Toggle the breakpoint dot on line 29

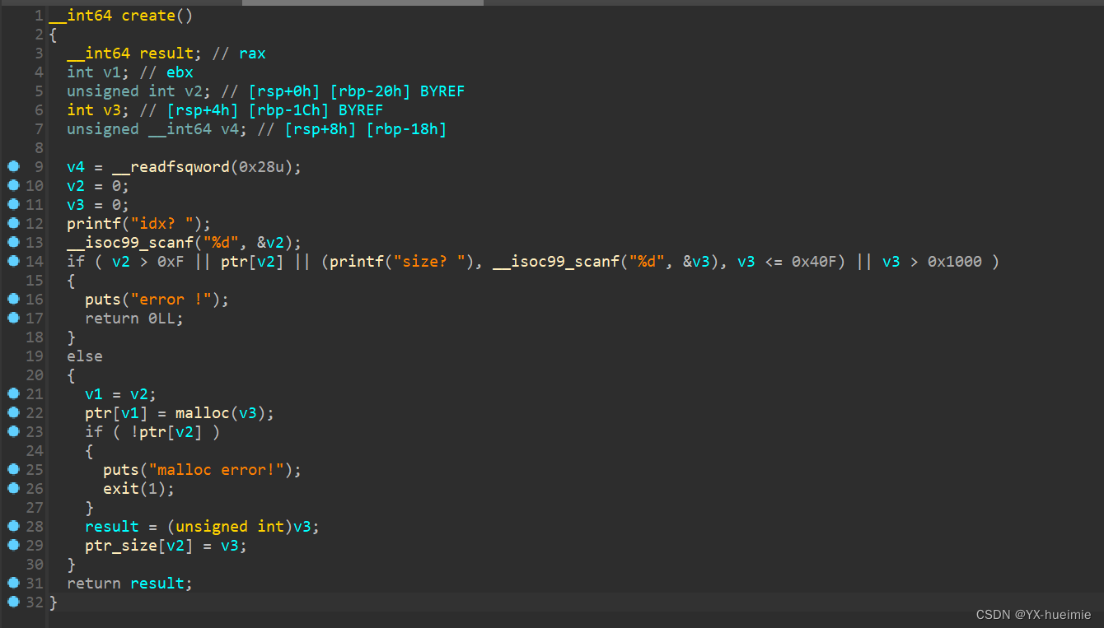[12, 545]
